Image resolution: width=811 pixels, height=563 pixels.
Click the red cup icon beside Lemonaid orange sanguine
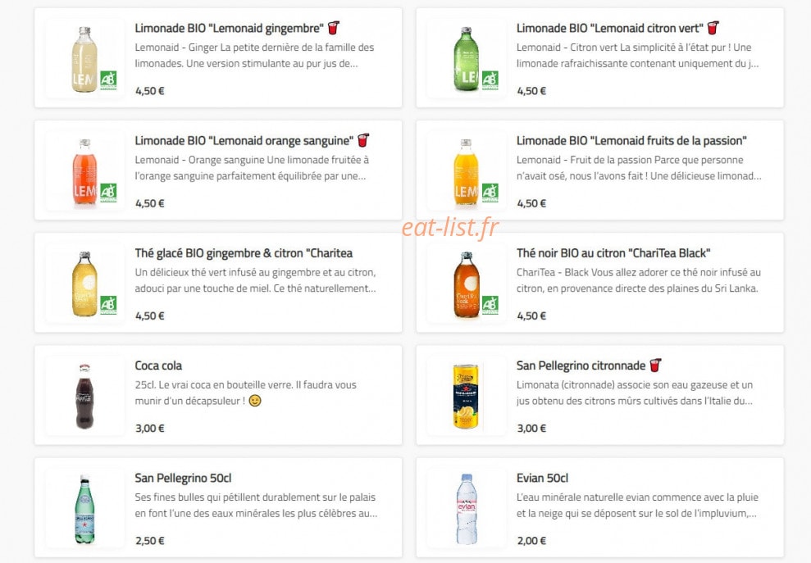tap(363, 140)
